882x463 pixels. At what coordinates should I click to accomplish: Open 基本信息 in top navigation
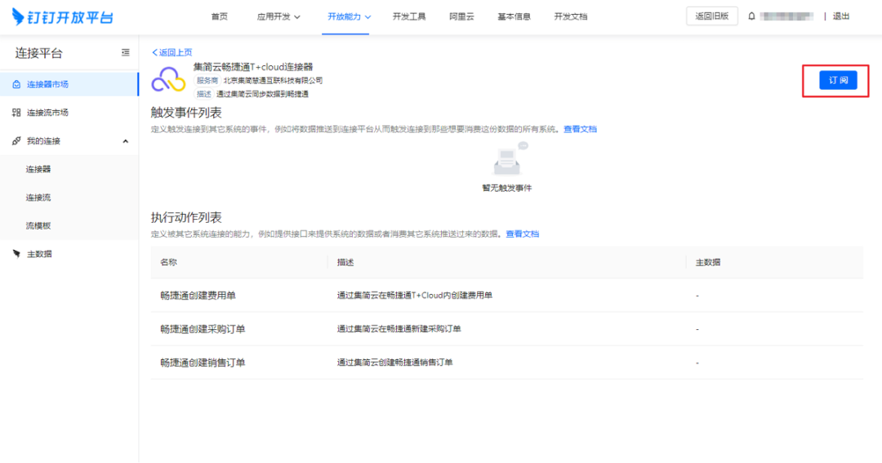[514, 17]
